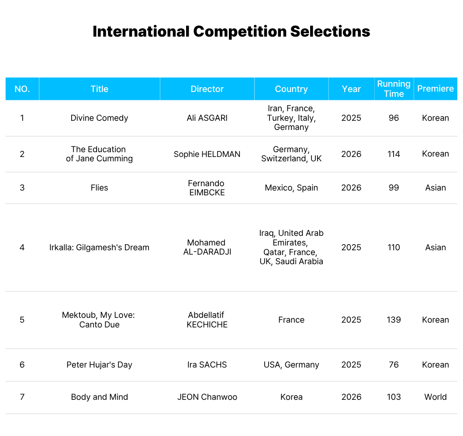
Task: Click Mektoub, My Love: Canto Due
Action: coord(99,320)
